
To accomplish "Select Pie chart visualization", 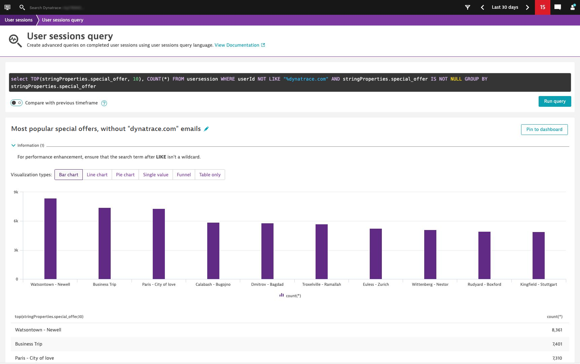I will [125, 175].
